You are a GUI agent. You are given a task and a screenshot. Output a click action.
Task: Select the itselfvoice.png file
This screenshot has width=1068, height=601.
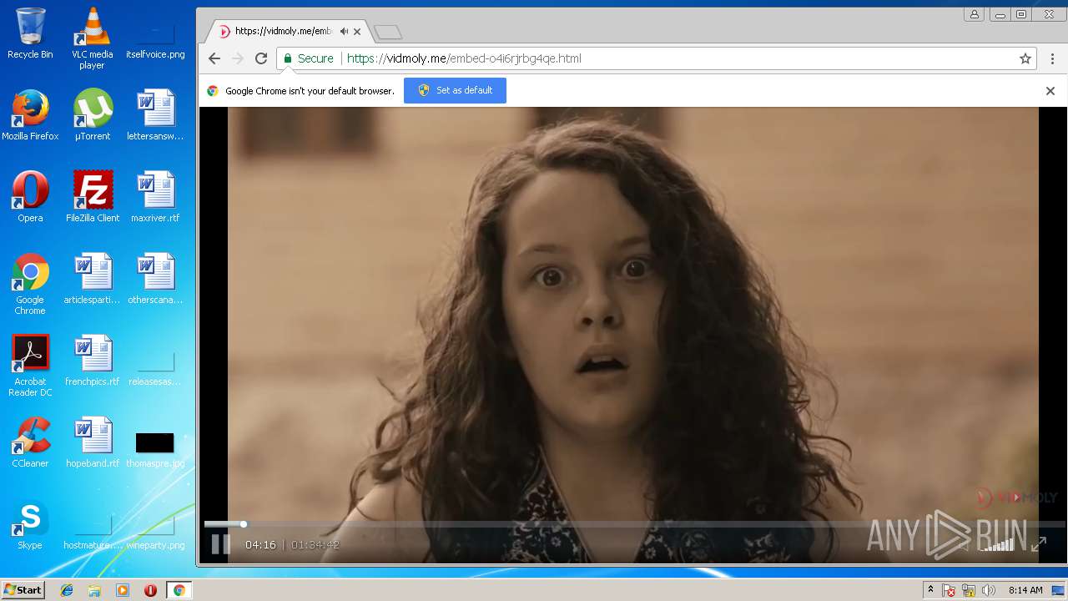(155, 39)
